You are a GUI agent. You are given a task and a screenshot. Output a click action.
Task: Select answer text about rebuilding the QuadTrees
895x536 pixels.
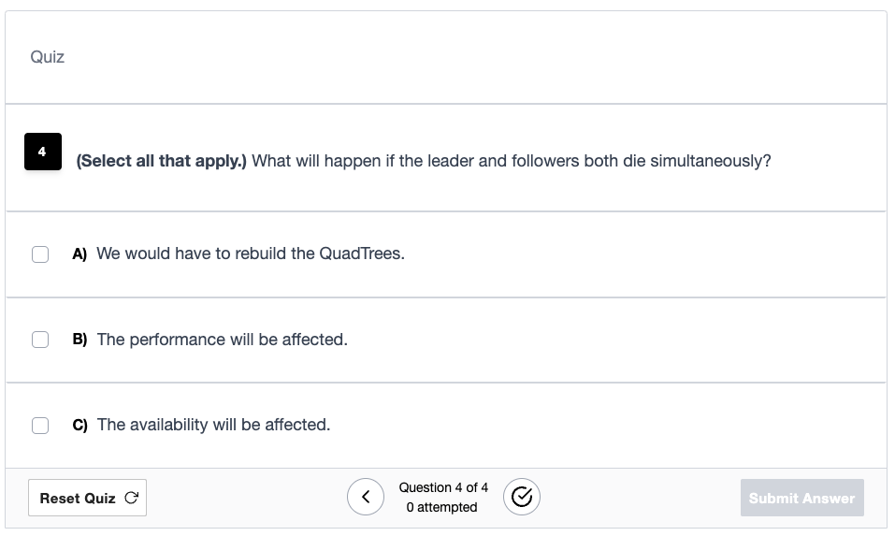coord(251,254)
